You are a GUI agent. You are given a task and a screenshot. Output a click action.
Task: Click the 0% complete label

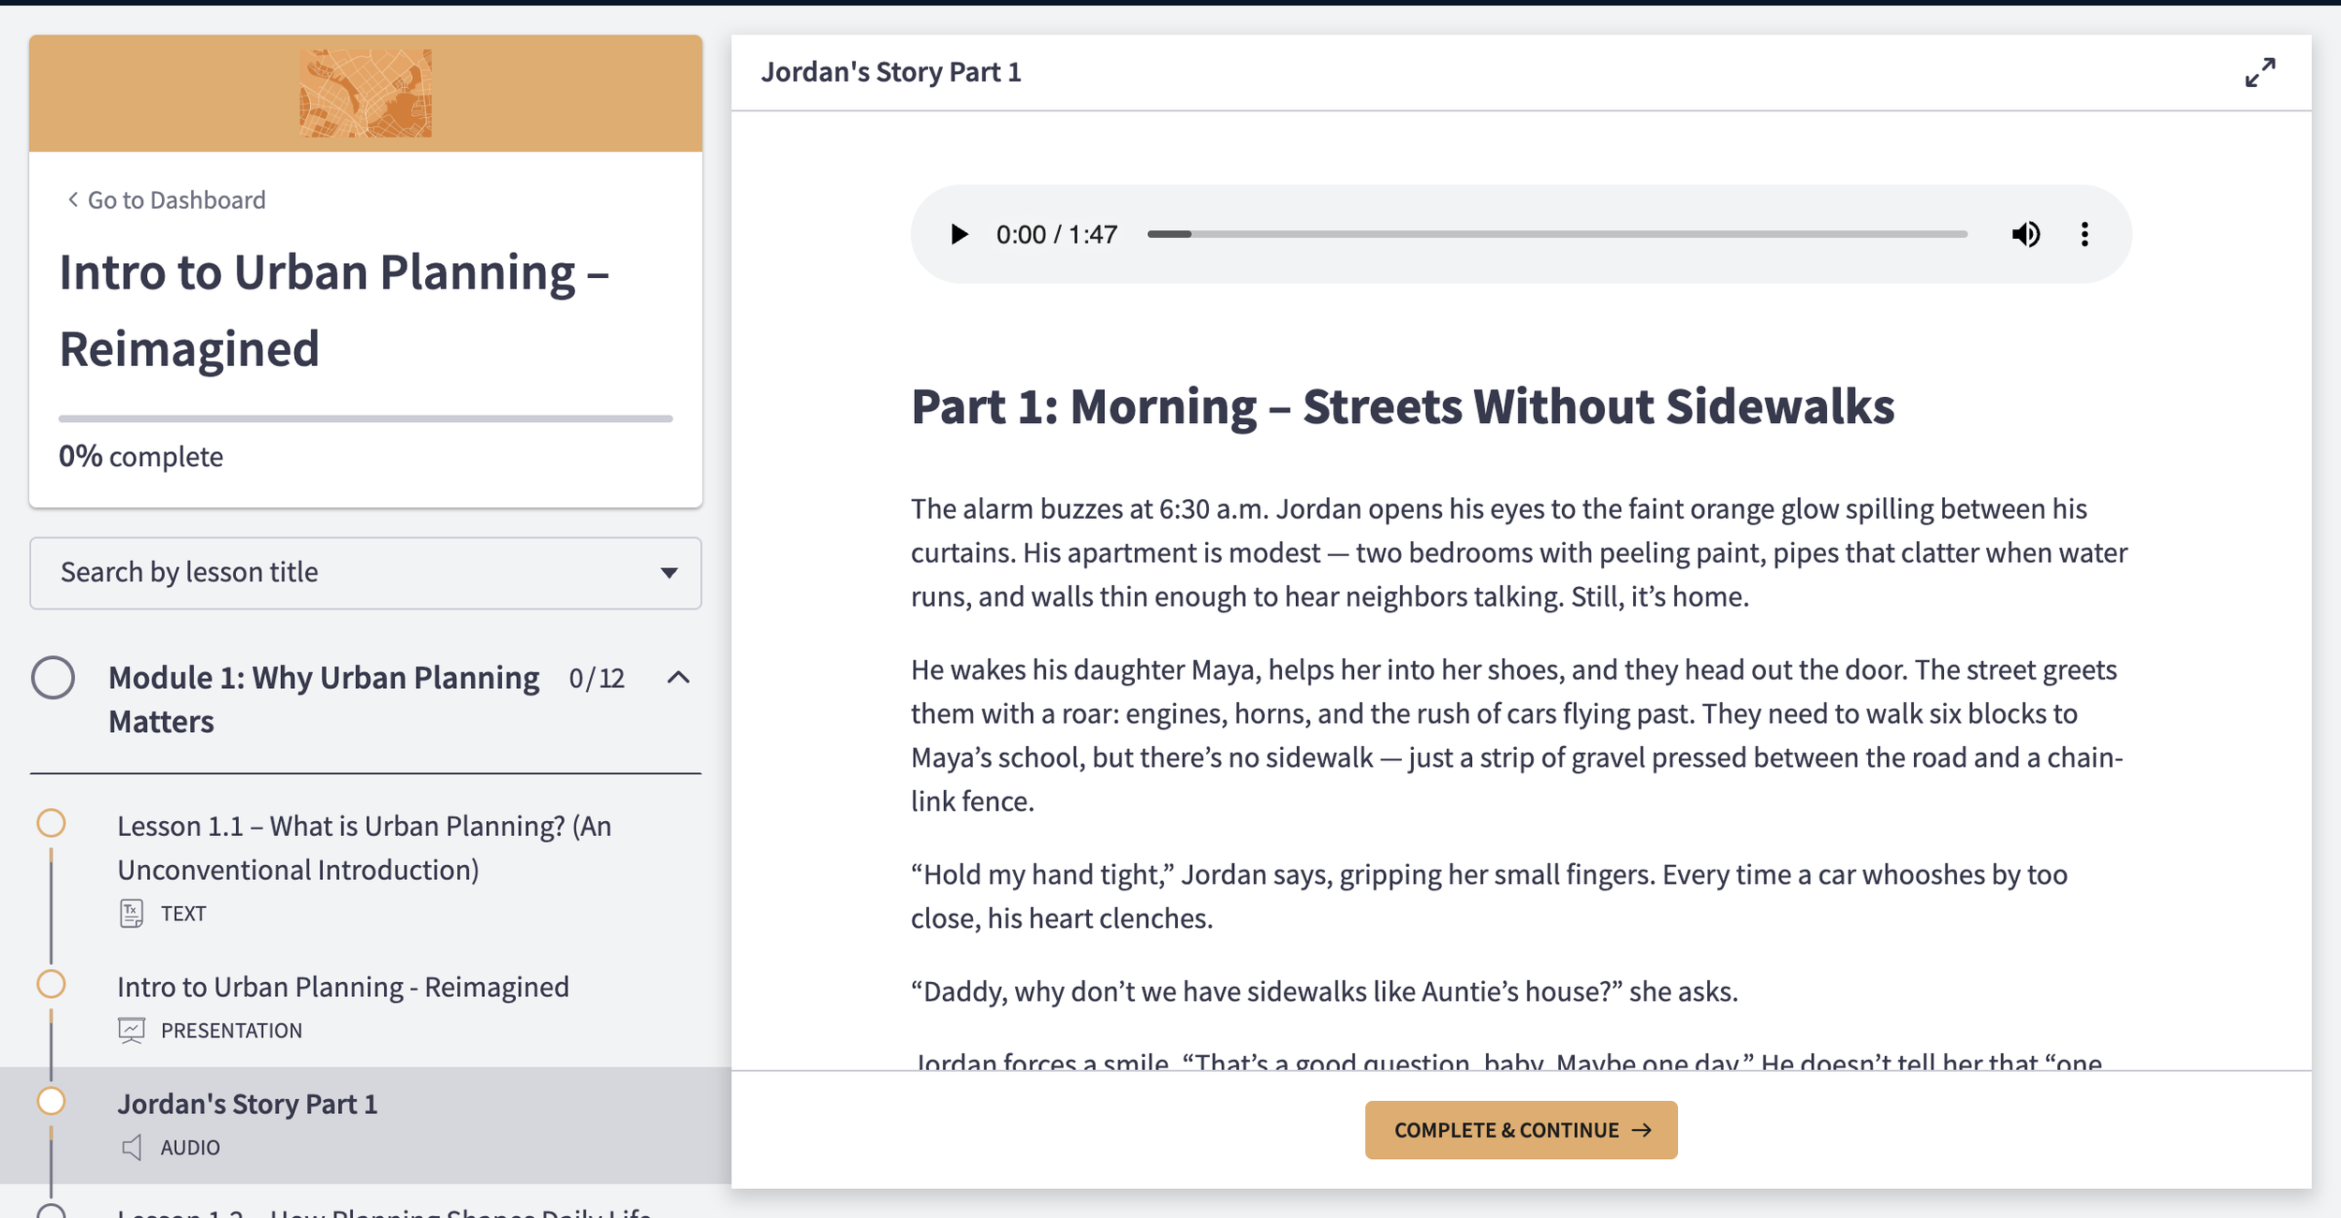coord(141,457)
